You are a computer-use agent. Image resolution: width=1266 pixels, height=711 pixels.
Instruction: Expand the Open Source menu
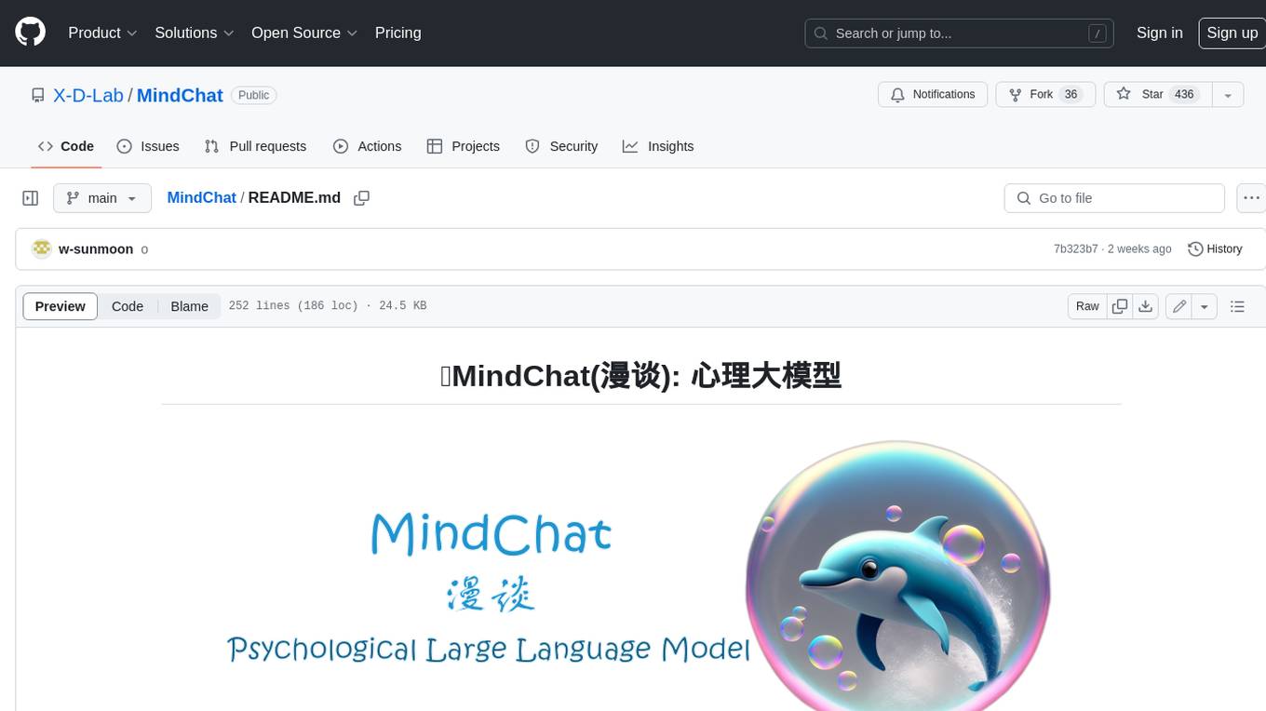(x=304, y=33)
